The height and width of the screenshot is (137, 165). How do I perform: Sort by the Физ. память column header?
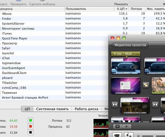point(155,9)
